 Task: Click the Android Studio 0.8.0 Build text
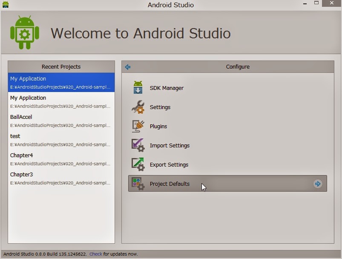pos(45,254)
